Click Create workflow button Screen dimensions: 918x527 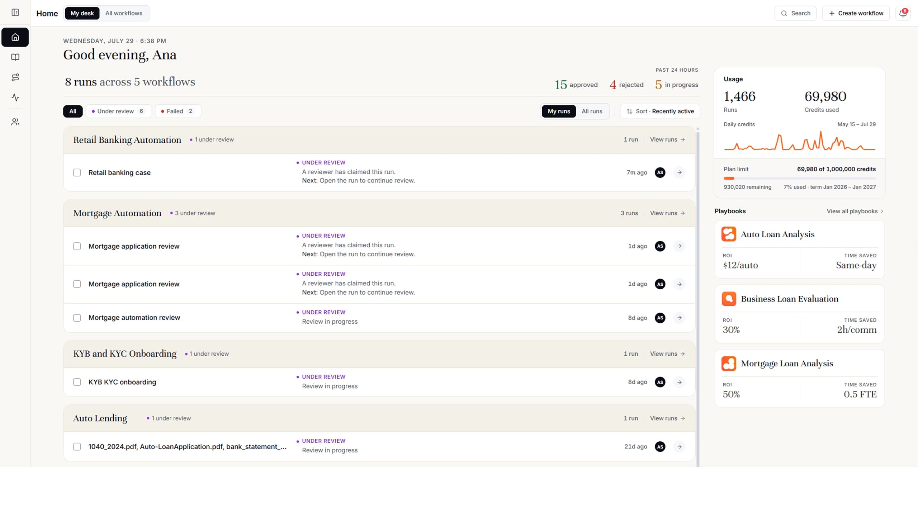click(856, 13)
